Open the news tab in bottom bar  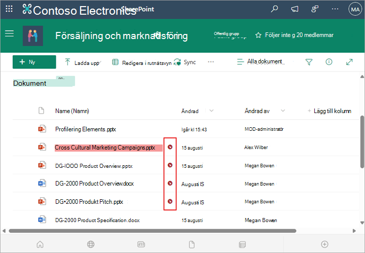point(141,244)
